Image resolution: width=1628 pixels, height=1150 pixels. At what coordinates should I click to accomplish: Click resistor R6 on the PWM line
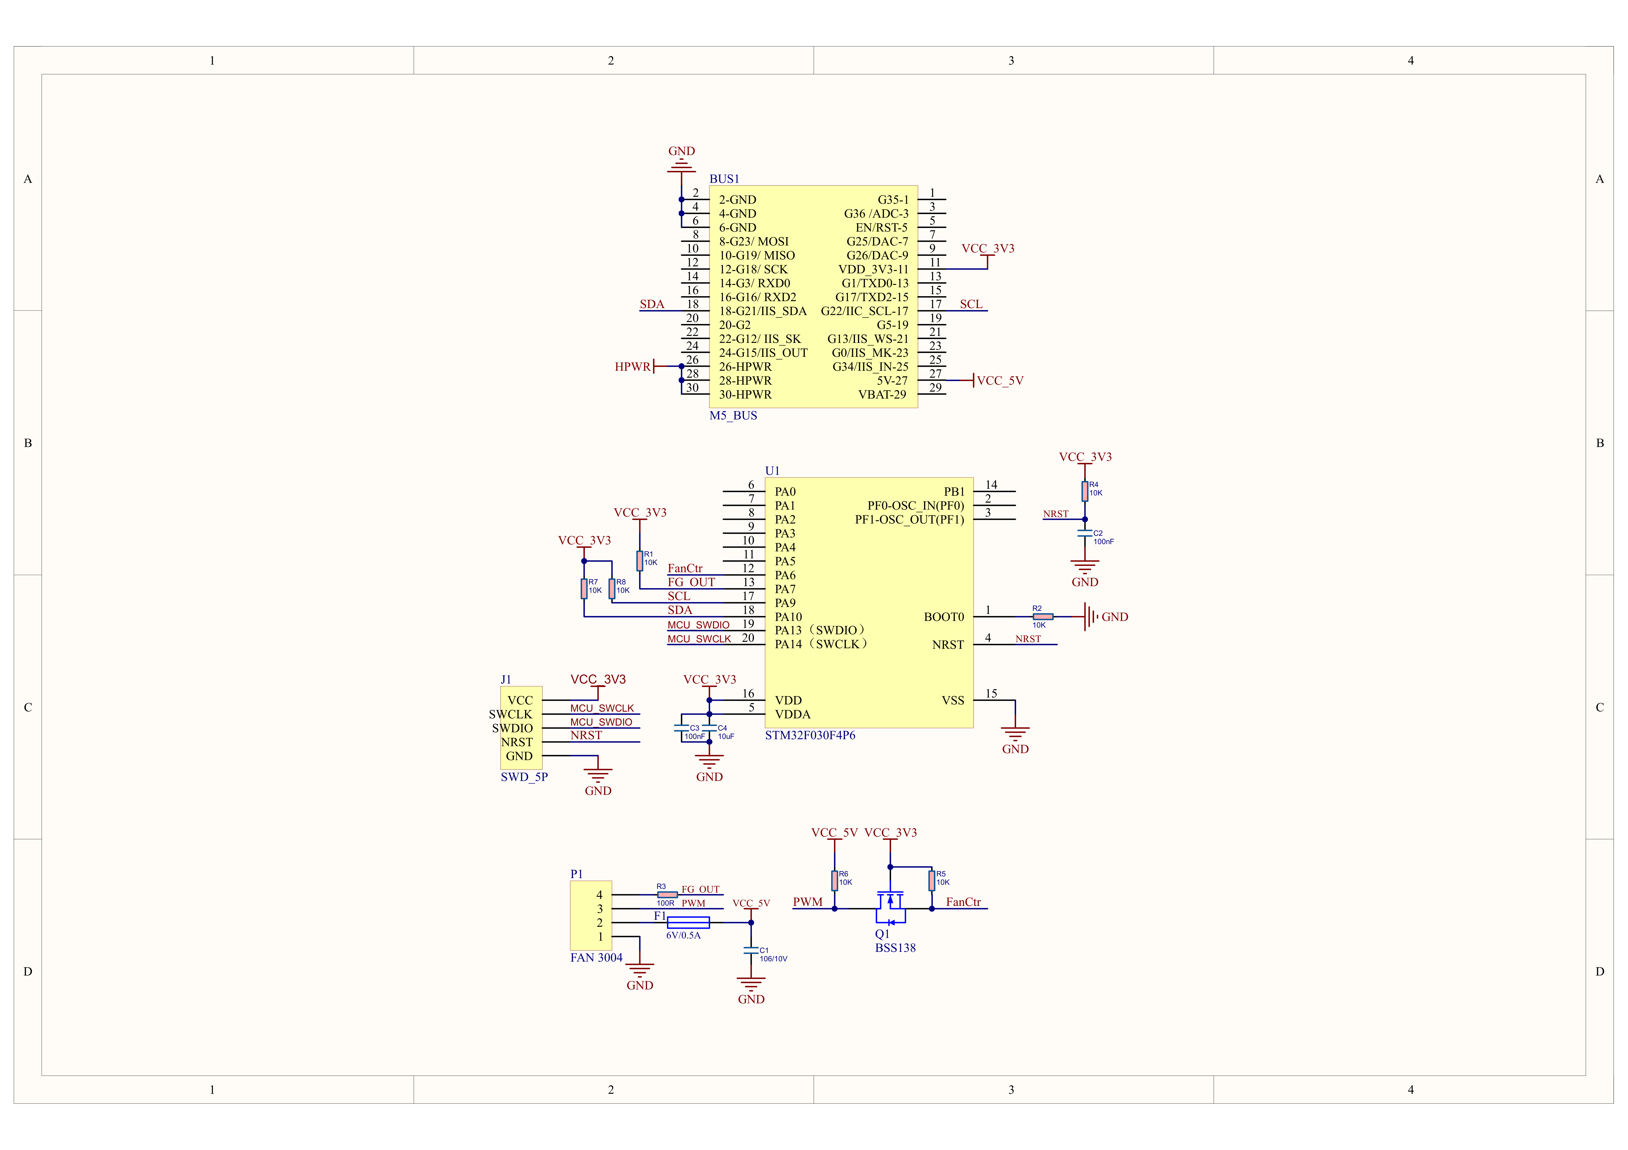835,881
